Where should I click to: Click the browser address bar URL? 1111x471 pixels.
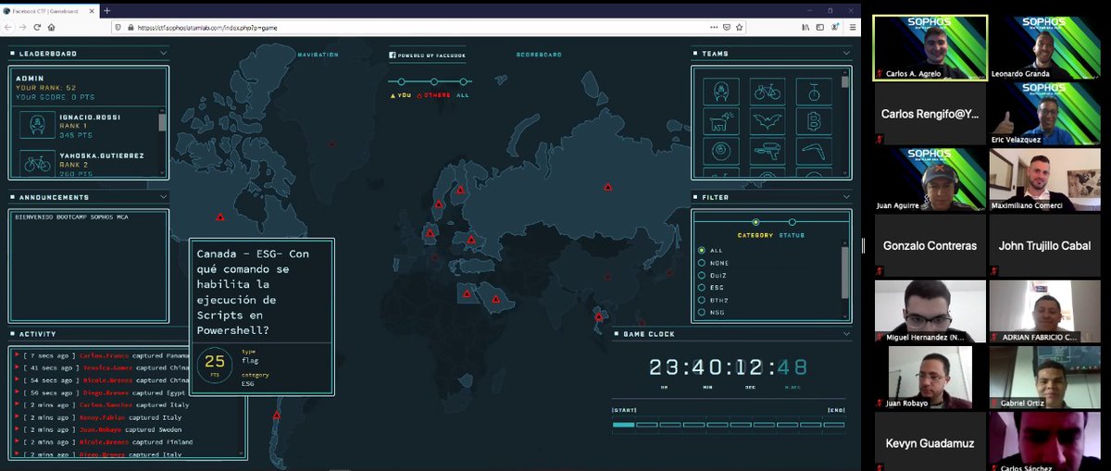point(206,28)
